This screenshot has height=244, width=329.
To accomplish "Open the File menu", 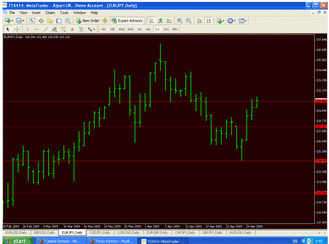I will coord(12,13).
